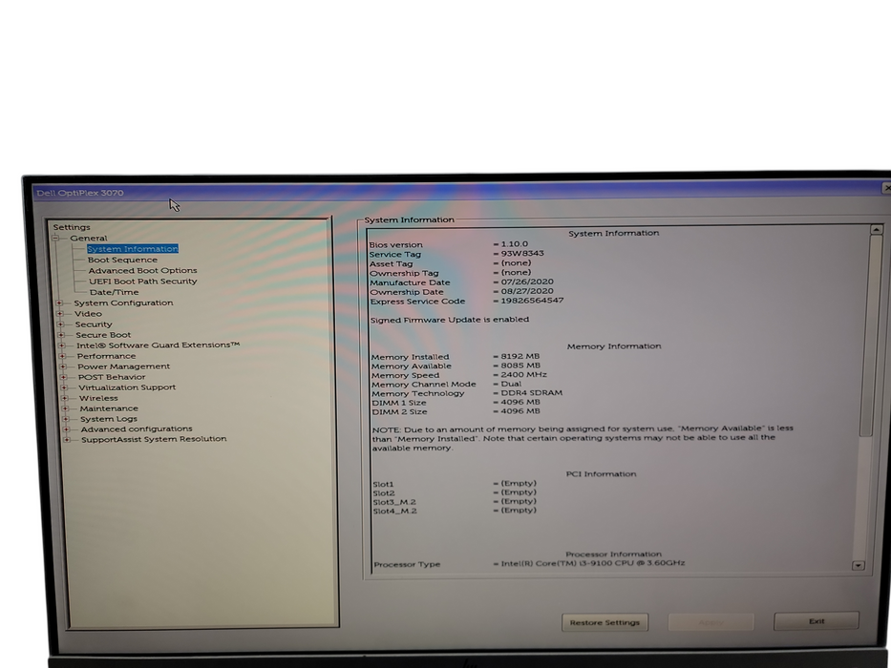Click Memory Installed value 8192 MB

pyautogui.click(x=520, y=356)
